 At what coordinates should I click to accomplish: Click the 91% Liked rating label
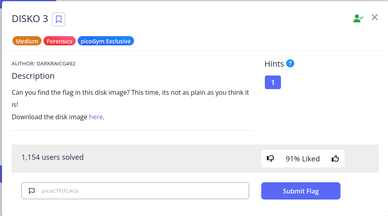coord(303,159)
